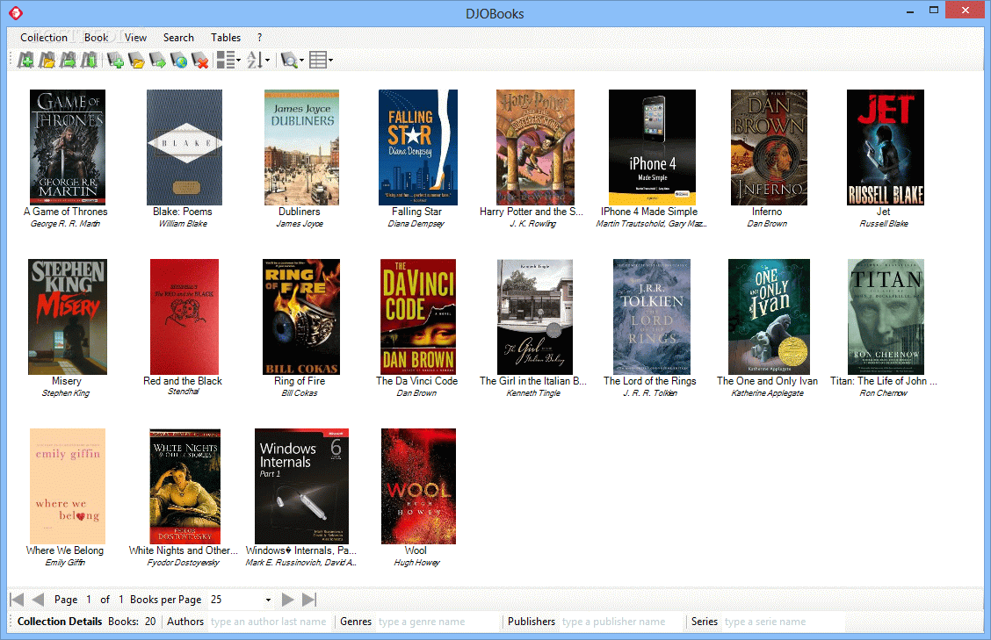
Task: Click the tables grid toolbar icon
Action: (x=318, y=60)
